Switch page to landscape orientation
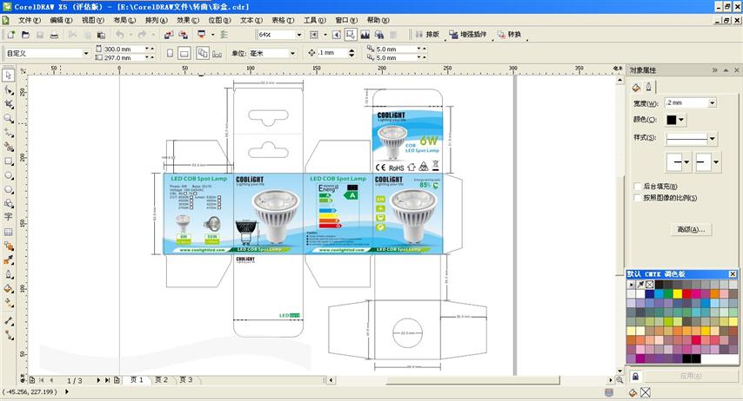This screenshot has height=401, width=743. pyautogui.click(x=184, y=54)
